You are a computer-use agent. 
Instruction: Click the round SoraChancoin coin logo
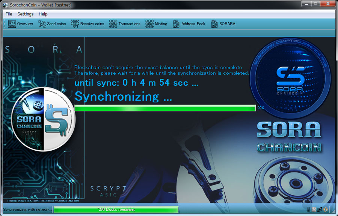click(x=43, y=119)
